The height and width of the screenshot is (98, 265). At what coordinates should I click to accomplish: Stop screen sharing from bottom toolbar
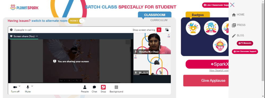(x=103, y=89)
